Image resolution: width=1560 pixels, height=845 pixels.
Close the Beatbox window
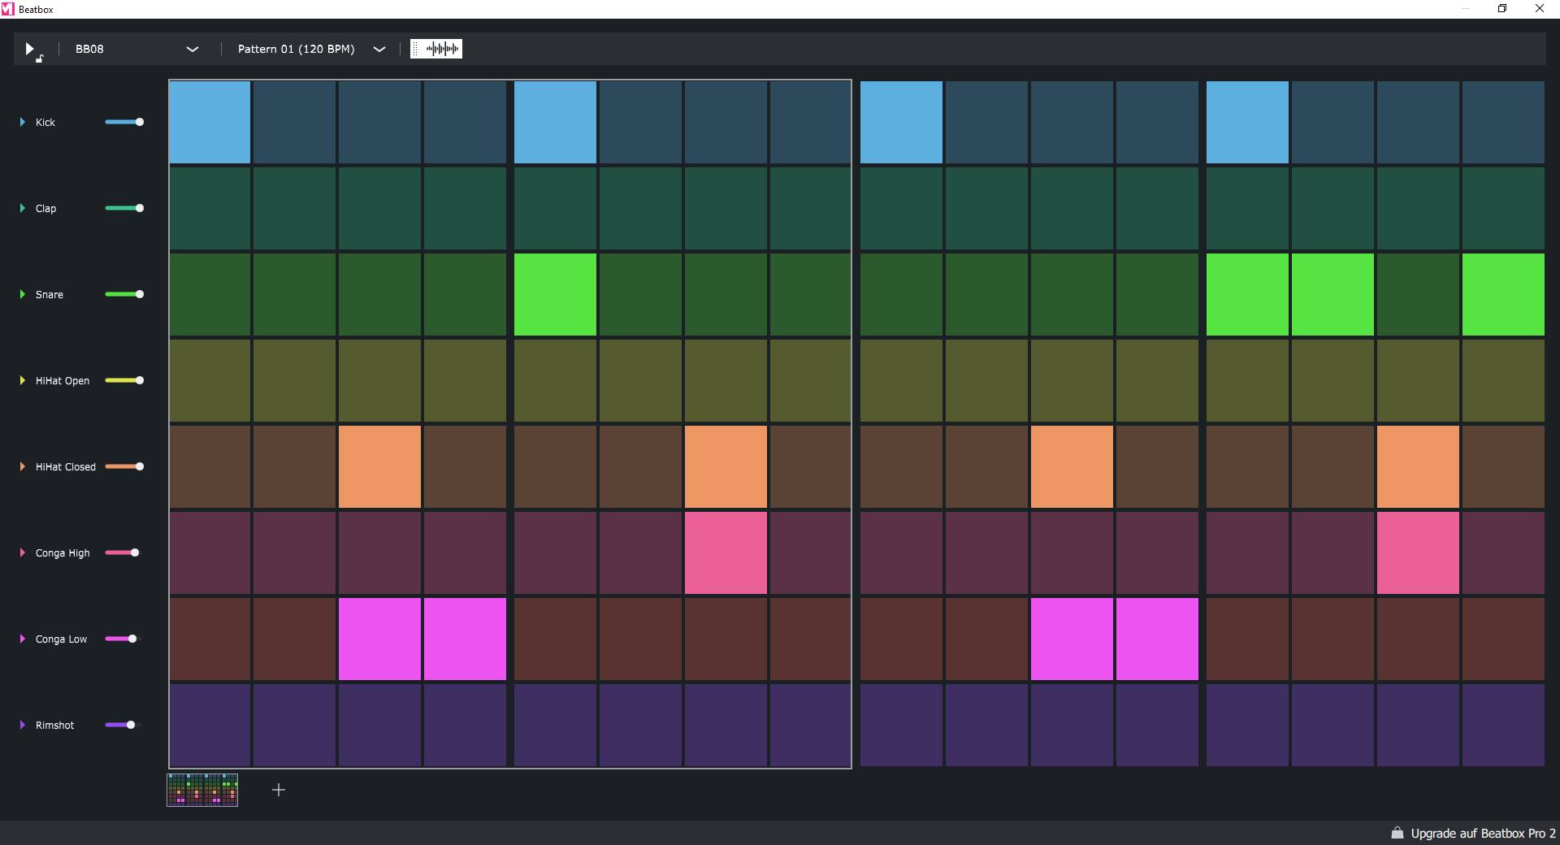pos(1540,9)
